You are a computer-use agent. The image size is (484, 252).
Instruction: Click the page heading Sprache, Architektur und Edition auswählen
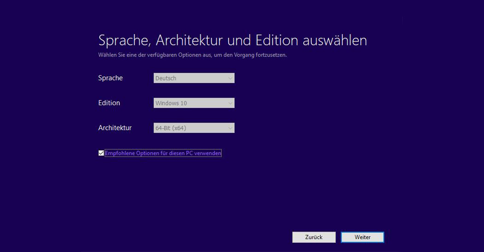coord(233,40)
